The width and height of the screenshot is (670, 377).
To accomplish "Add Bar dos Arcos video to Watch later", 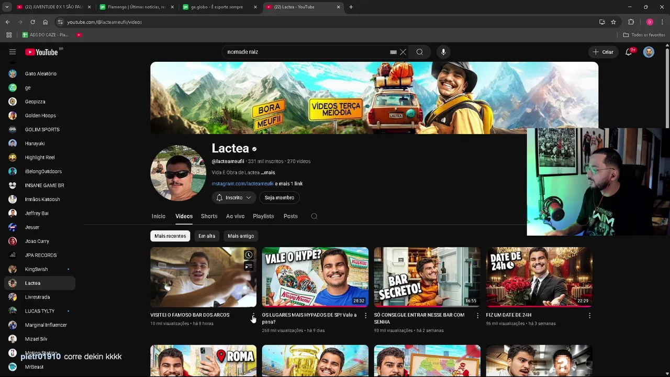I will point(249,255).
